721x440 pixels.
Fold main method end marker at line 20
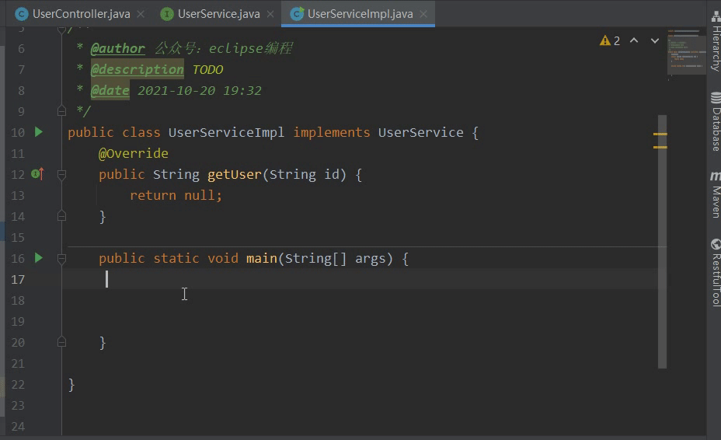tap(61, 342)
